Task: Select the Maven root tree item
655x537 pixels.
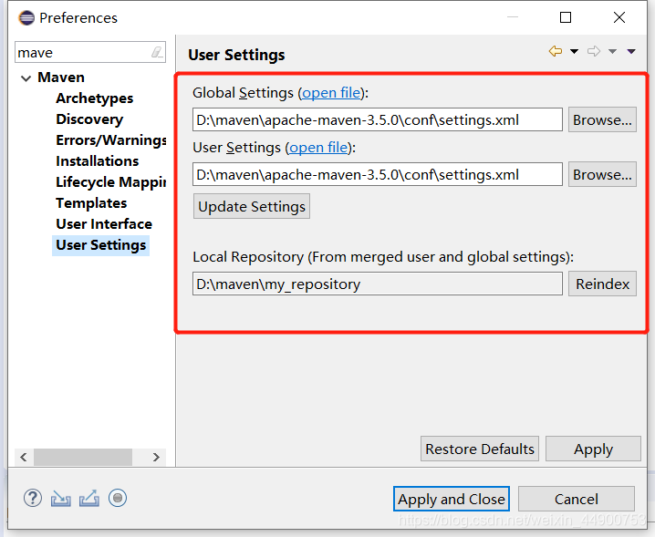Action: pyautogui.click(x=61, y=77)
